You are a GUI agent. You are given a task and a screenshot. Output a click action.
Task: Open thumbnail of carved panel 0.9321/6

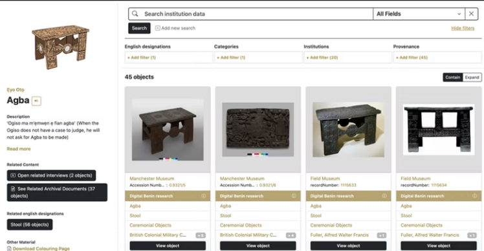click(x=258, y=129)
